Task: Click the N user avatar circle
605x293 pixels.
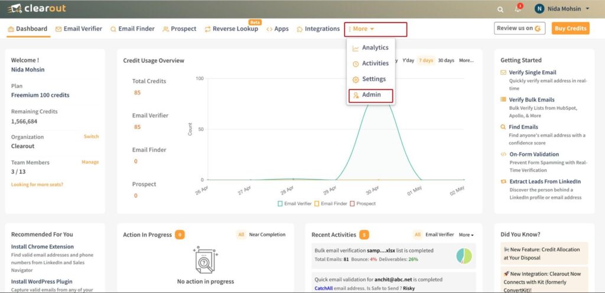Action: pyautogui.click(x=539, y=9)
